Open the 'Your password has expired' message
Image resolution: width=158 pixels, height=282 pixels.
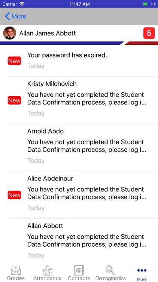(79, 61)
